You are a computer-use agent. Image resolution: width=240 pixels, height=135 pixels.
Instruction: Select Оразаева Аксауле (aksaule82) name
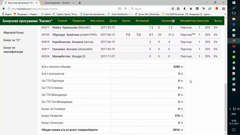coord(72,49)
